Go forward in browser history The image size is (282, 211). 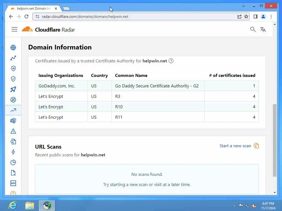tap(19, 16)
